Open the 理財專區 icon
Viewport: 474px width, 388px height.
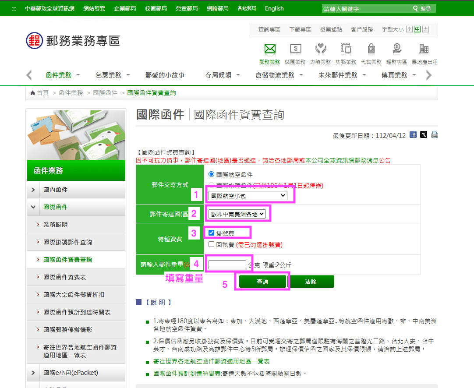396,49
